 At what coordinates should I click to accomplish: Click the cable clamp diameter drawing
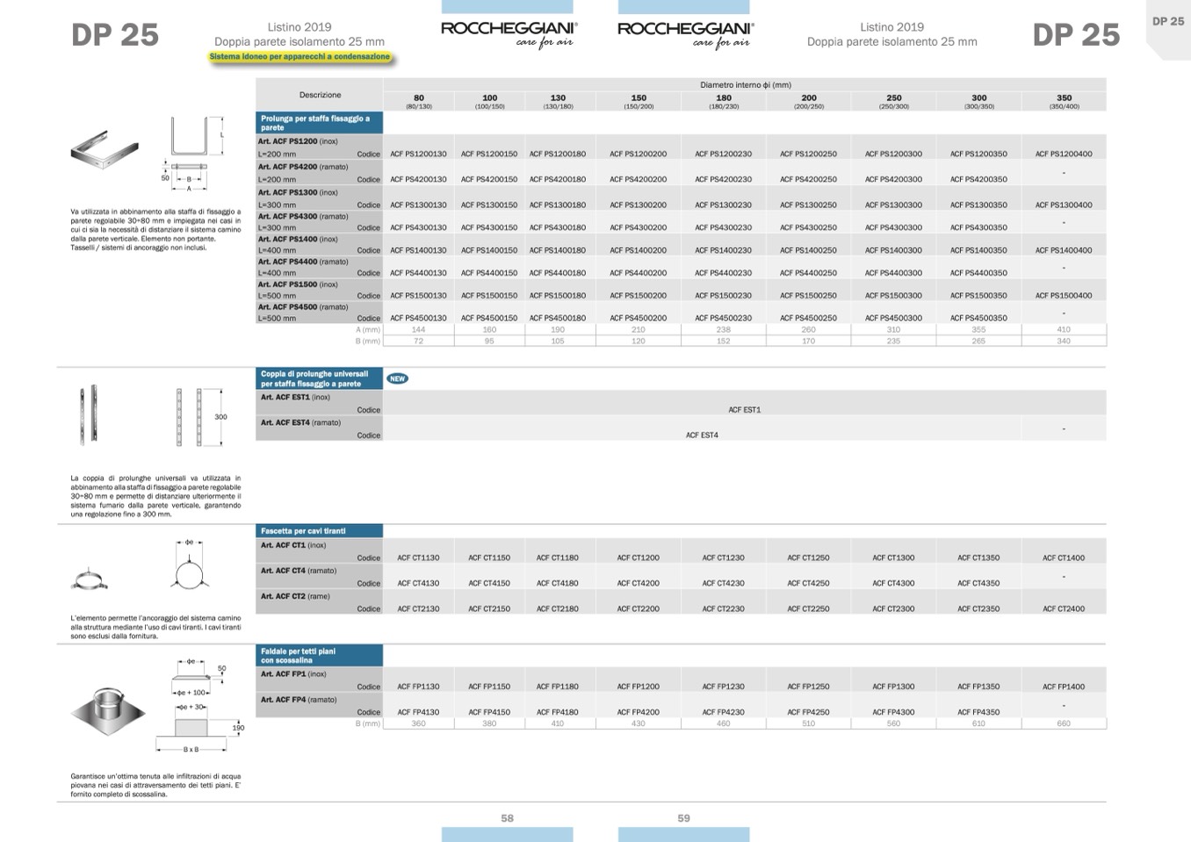pyautogui.click(x=190, y=566)
